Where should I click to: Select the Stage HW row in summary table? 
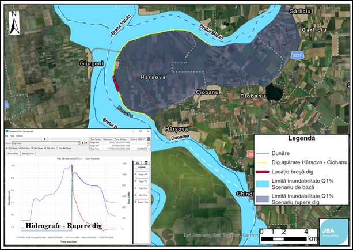coord(119,142)
